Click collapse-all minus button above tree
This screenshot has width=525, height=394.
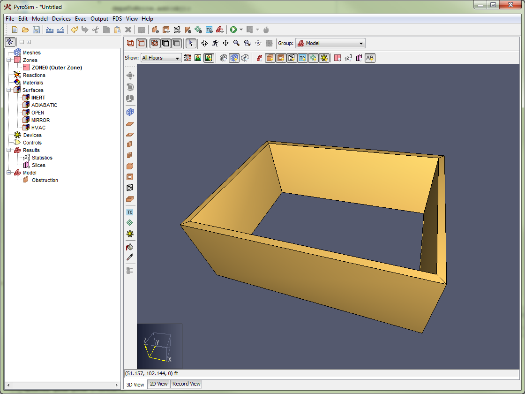(22, 42)
